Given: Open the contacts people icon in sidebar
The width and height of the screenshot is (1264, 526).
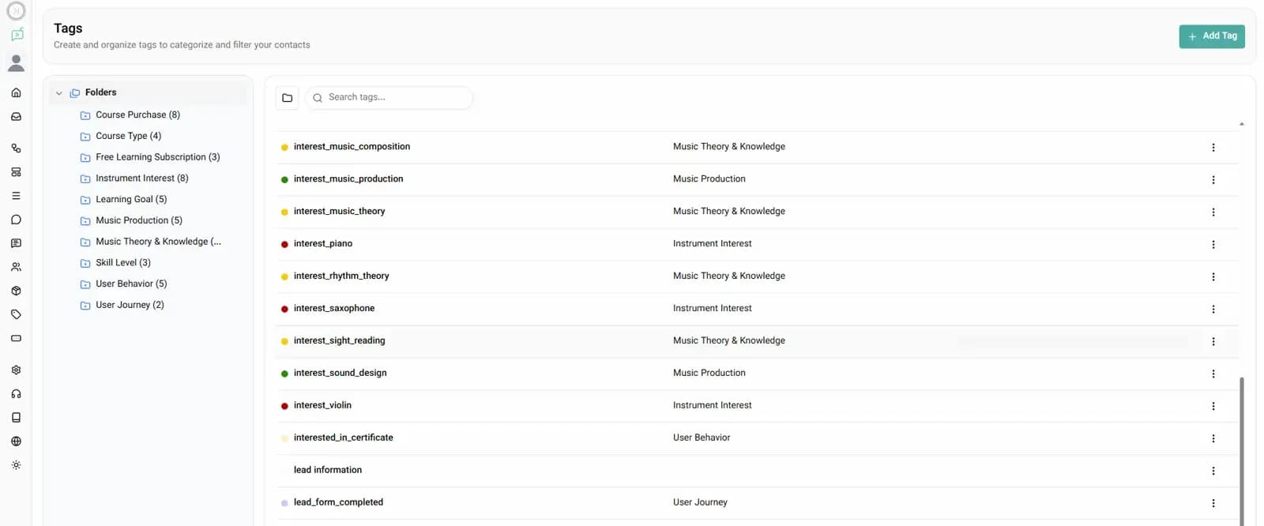Looking at the screenshot, I should (x=16, y=267).
